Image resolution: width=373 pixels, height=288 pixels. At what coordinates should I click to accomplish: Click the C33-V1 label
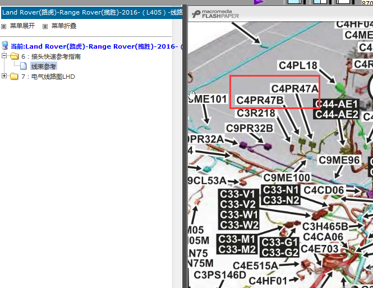pos(238,194)
